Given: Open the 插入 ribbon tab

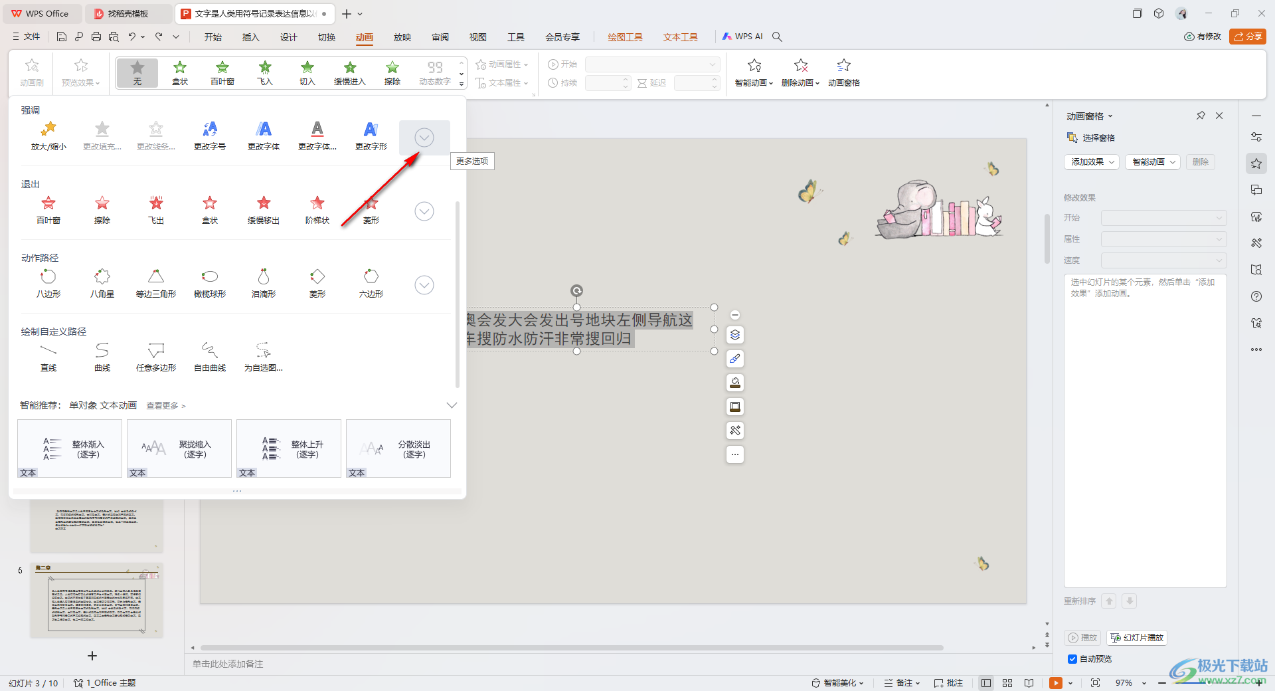Looking at the screenshot, I should tap(250, 37).
